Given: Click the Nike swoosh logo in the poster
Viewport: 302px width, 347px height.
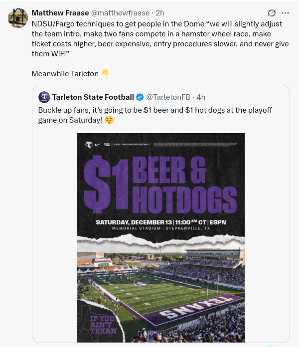Looking at the screenshot, I should click(103, 145).
